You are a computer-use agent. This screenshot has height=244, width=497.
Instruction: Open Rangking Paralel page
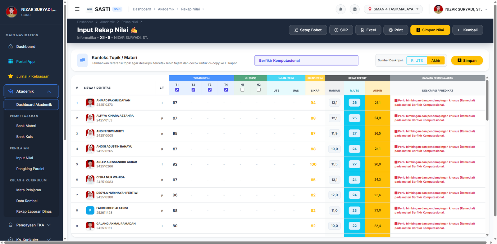[x=30, y=169]
